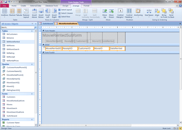
Task: Select tblMovieRented table
Action: [18, 42]
